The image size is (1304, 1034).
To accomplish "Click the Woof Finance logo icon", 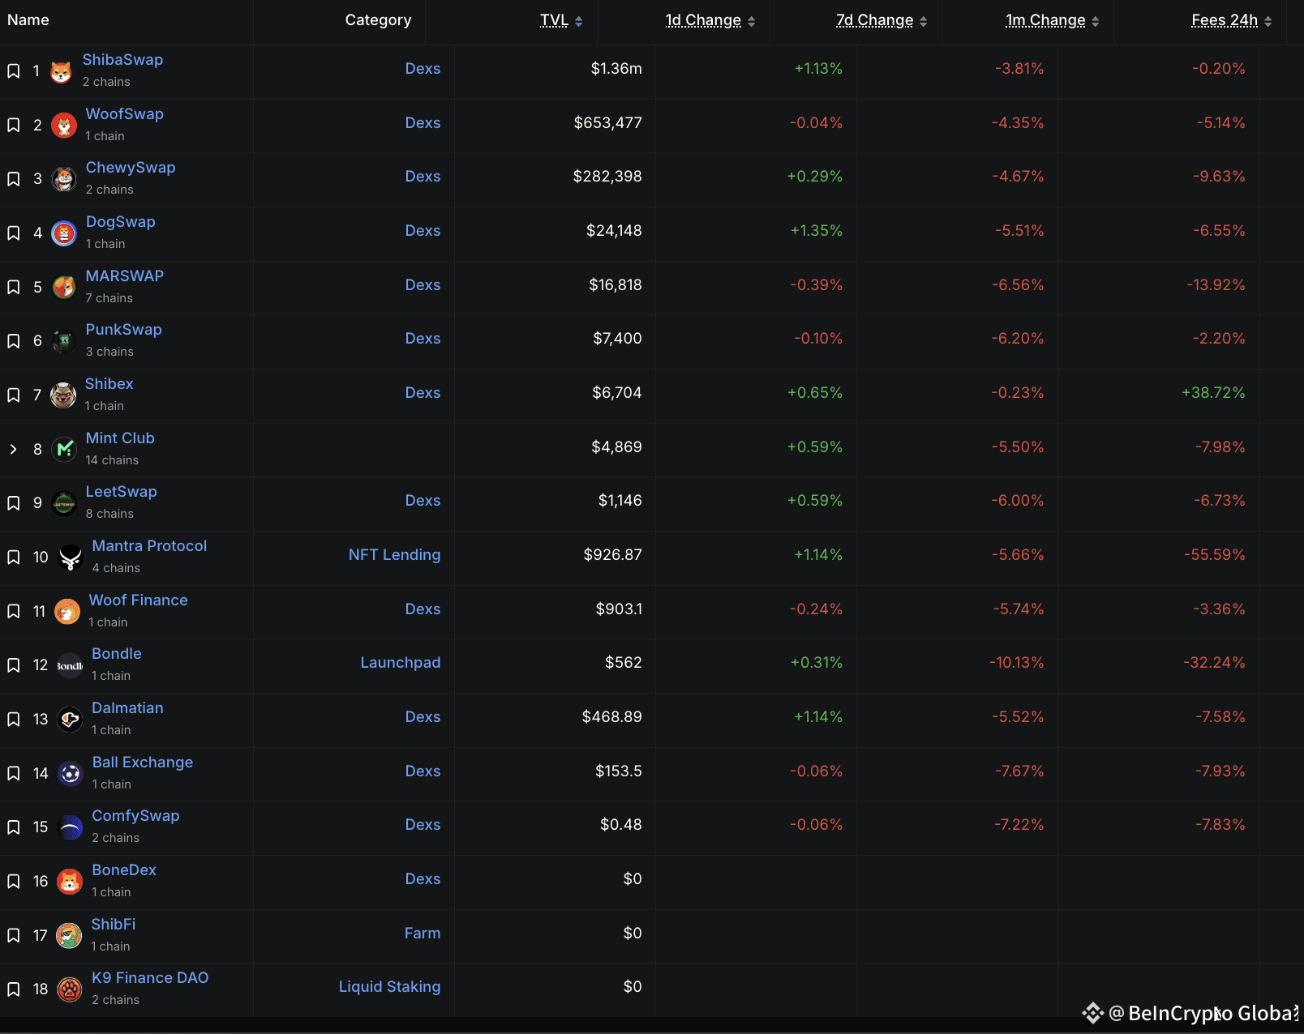I will [x=67, y=612].
